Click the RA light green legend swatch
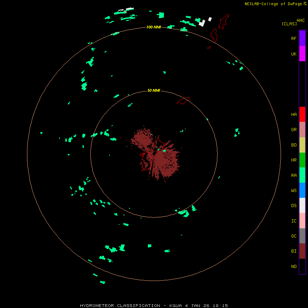 (302, 175)
